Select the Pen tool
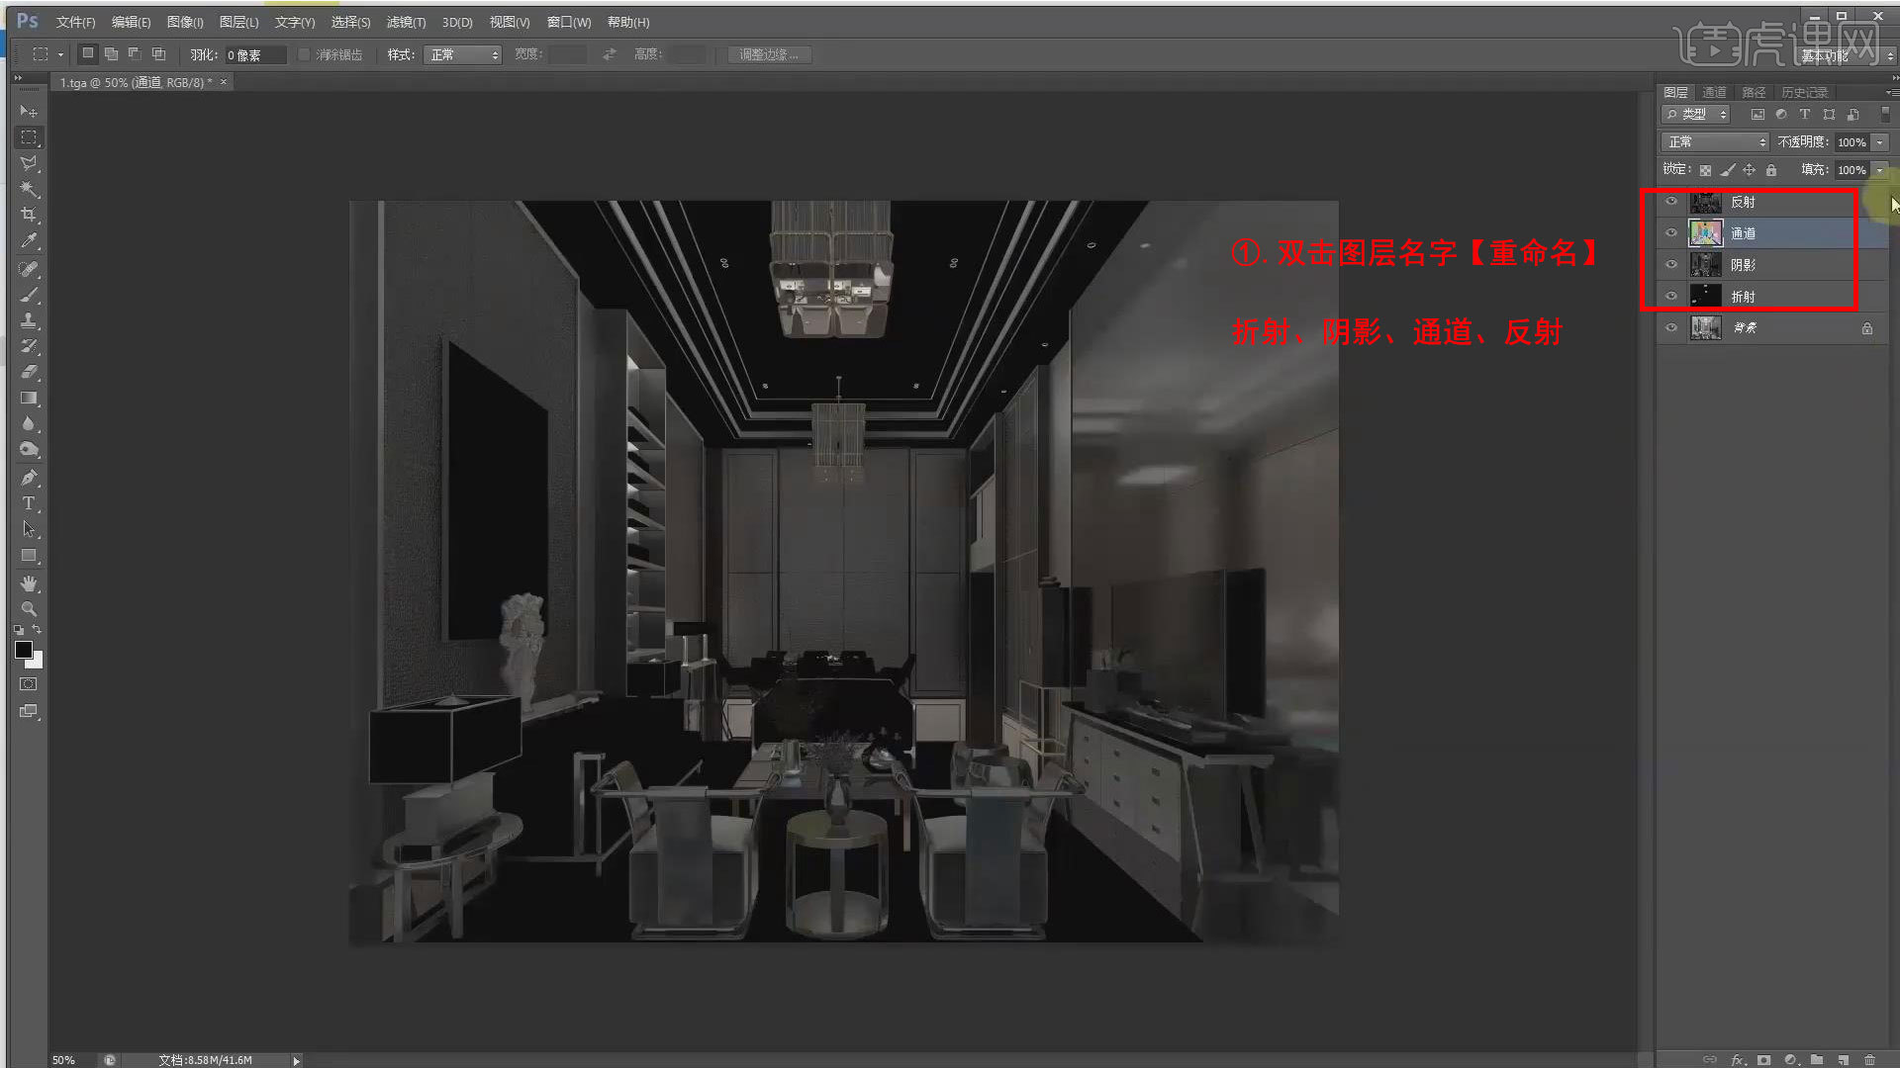This screenshot has width=1900, height=1068. 29,477
